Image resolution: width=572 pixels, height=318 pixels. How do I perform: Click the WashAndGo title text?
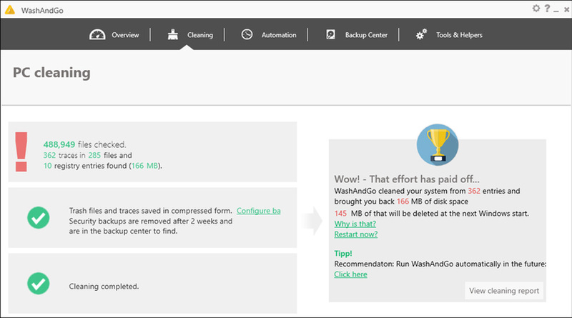coord(42,11)
